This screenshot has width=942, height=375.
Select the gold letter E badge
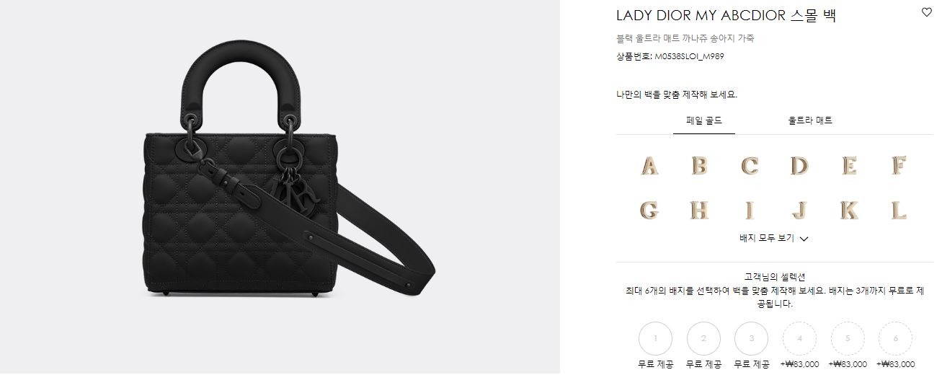click(x=849, y=166)
